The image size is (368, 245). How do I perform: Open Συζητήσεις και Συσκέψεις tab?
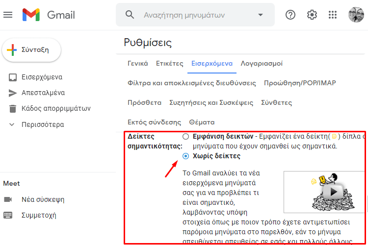tap(211, 103)
